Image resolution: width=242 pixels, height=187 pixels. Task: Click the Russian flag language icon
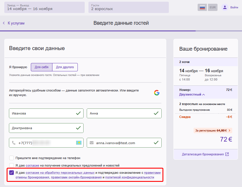click(202, 7)
